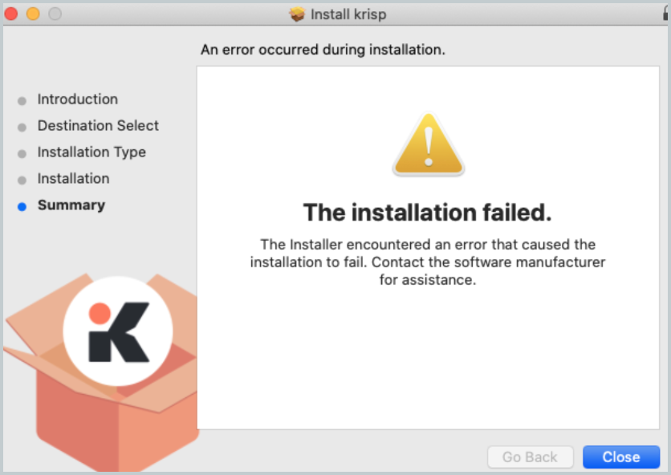The height and width of the screenshot is (475, 671).
Task: Click the yellow warning triangle icon
Action: coord(429,144)
